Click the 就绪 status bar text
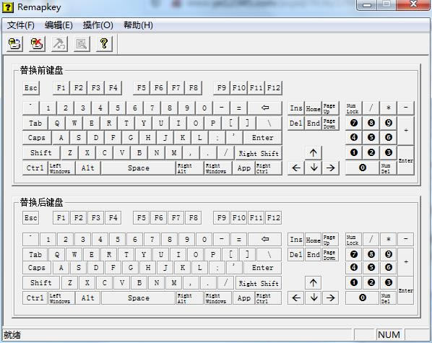This screenshot has width=432, height=343. pyautogui.click(x=12, y=335)
